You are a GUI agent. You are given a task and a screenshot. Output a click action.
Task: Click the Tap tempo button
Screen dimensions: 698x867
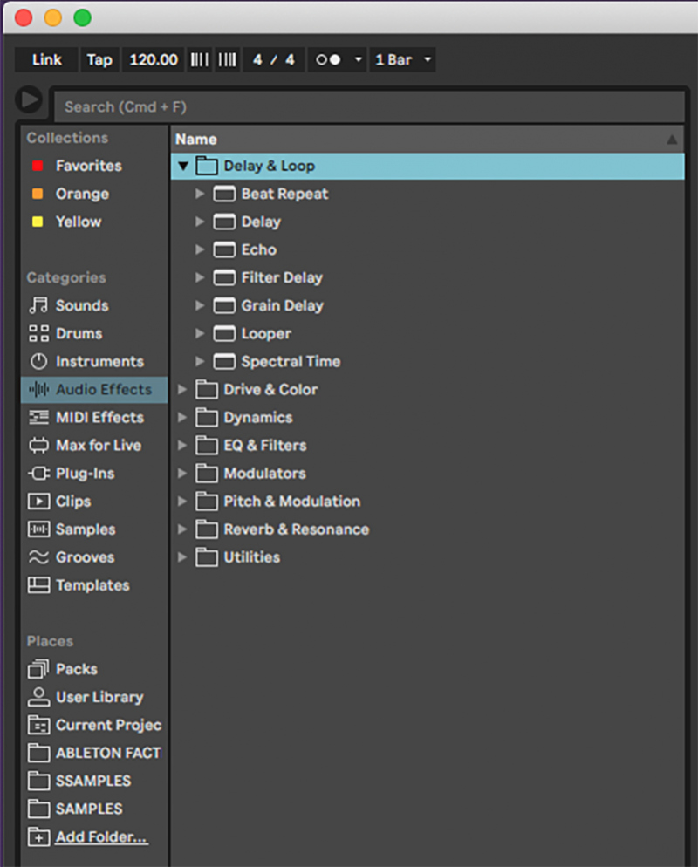(99, 60)
